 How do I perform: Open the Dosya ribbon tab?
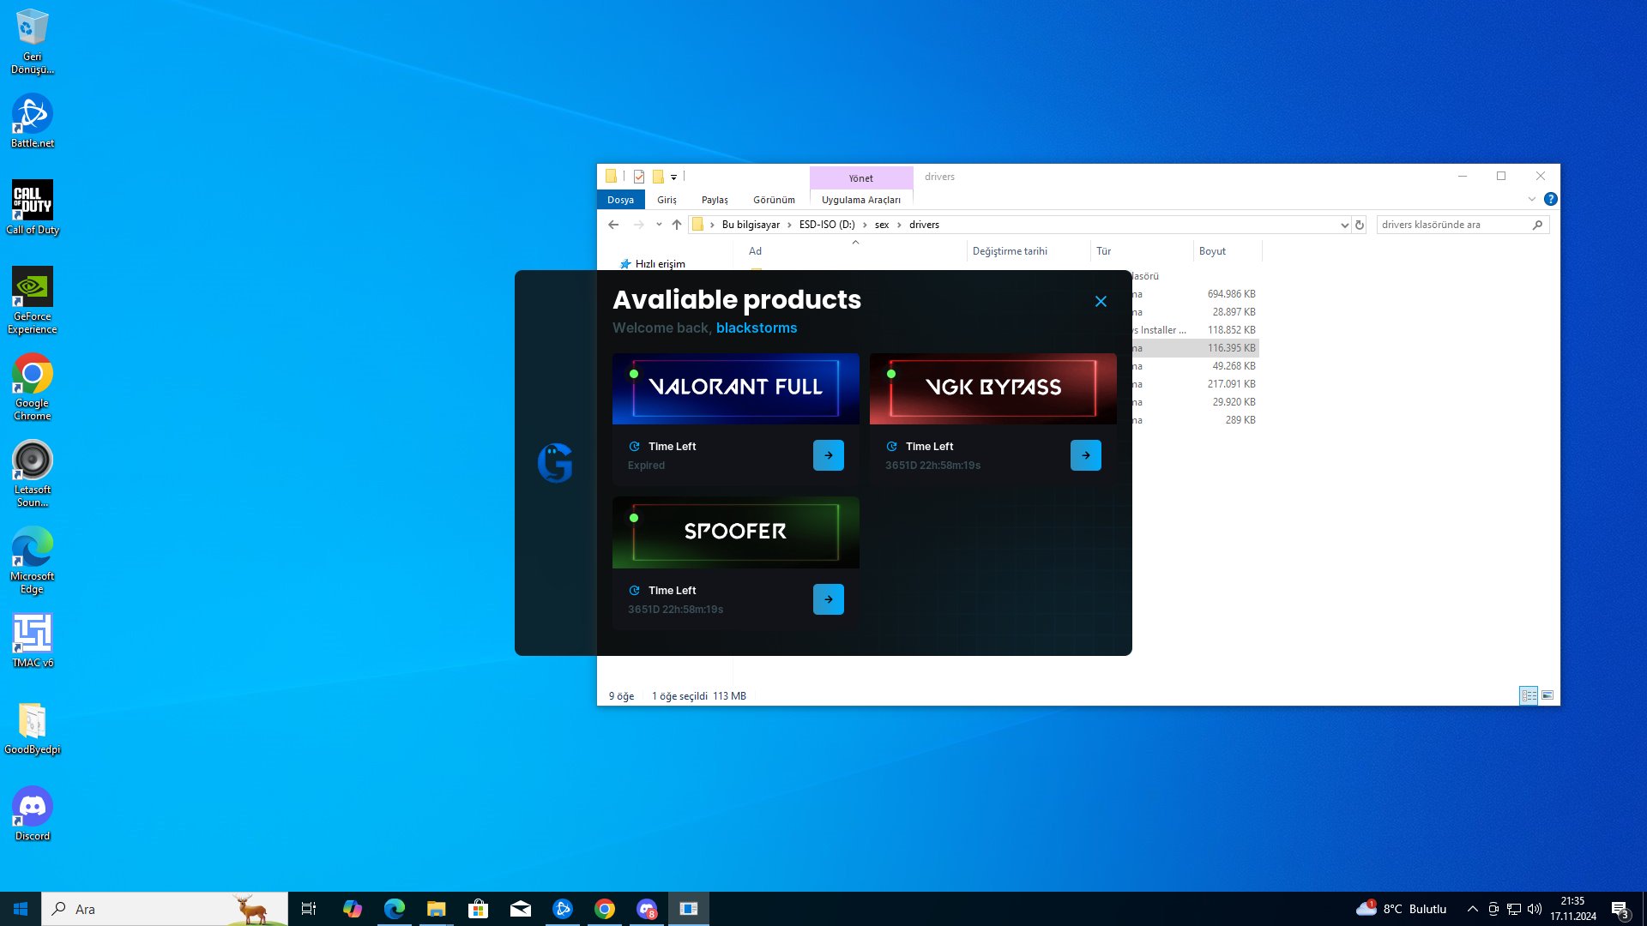click(620, 200)
